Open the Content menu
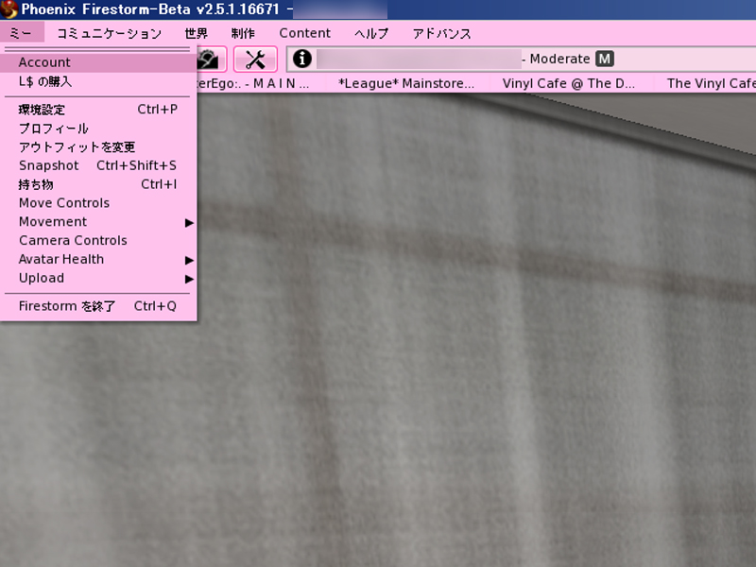Screen dimensions: 756x567 click(x=304, y=33)
